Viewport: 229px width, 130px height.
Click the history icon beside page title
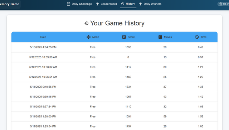tap(87, 23)
